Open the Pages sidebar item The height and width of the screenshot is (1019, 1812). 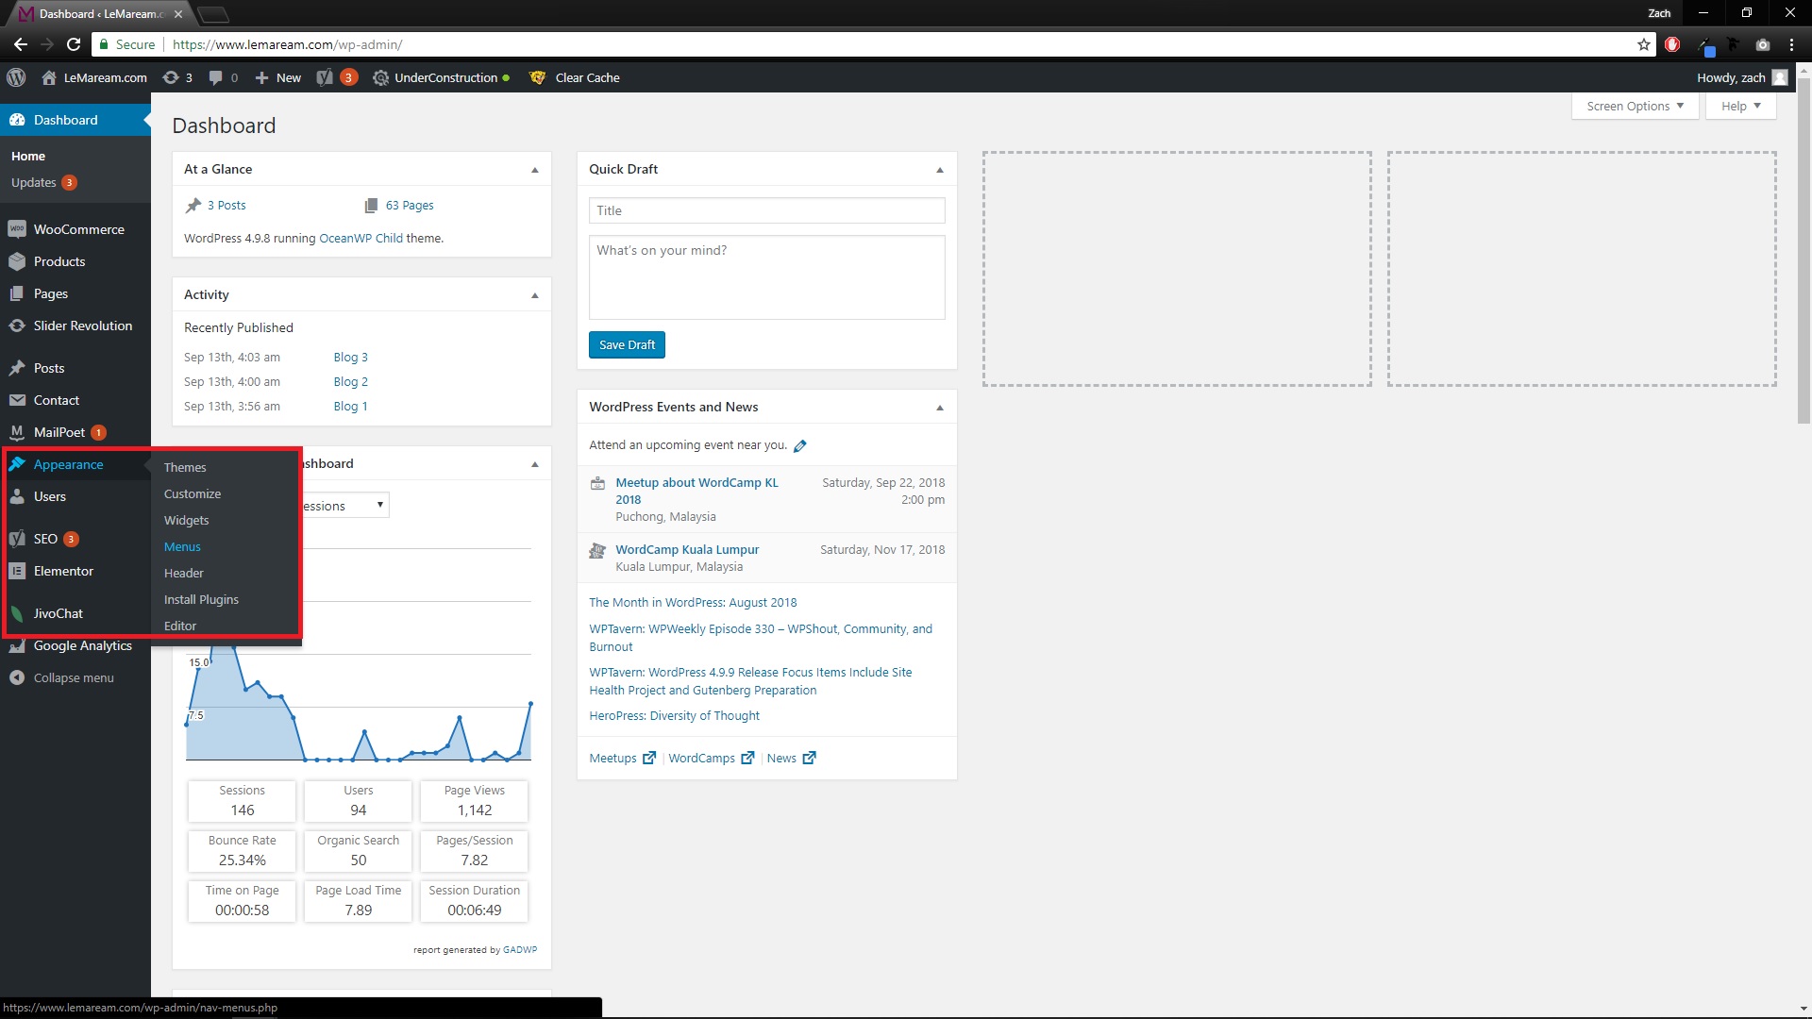click(51, 293)
